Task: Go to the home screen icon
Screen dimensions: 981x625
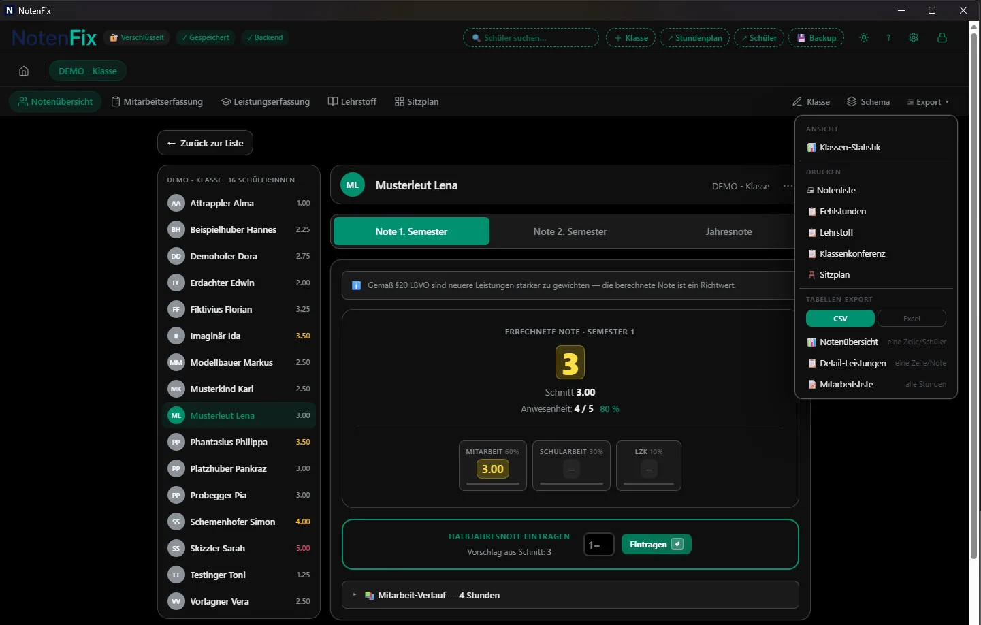Action: (24, 71)
